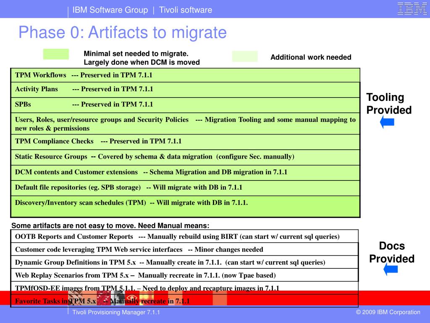Screen dimensions: 430x323
Task: Select 'TPMfOSD-EE images from TPM 5.1.1' row
Action: (185, 288)
